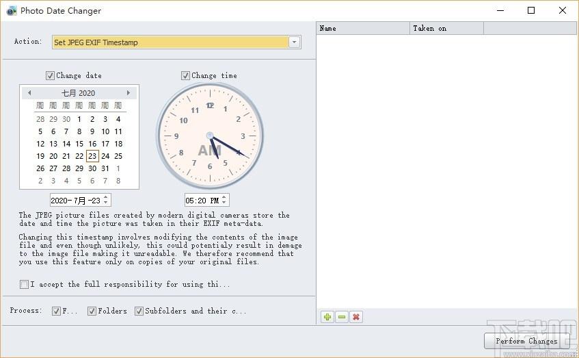Sort by the Taken on column header
The width and height of the screenshot is (579, 358).
pos(447,28)
